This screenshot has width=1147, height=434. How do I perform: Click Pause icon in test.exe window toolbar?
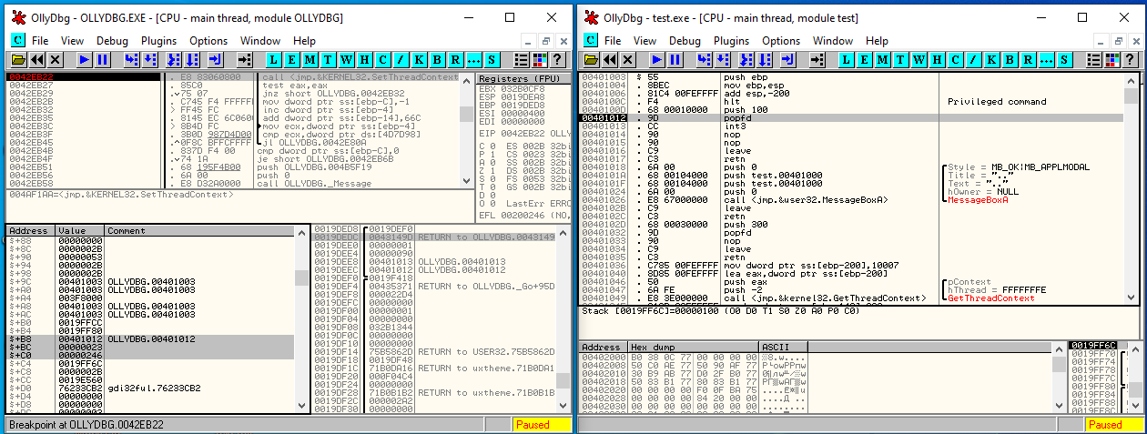point(676,59)
